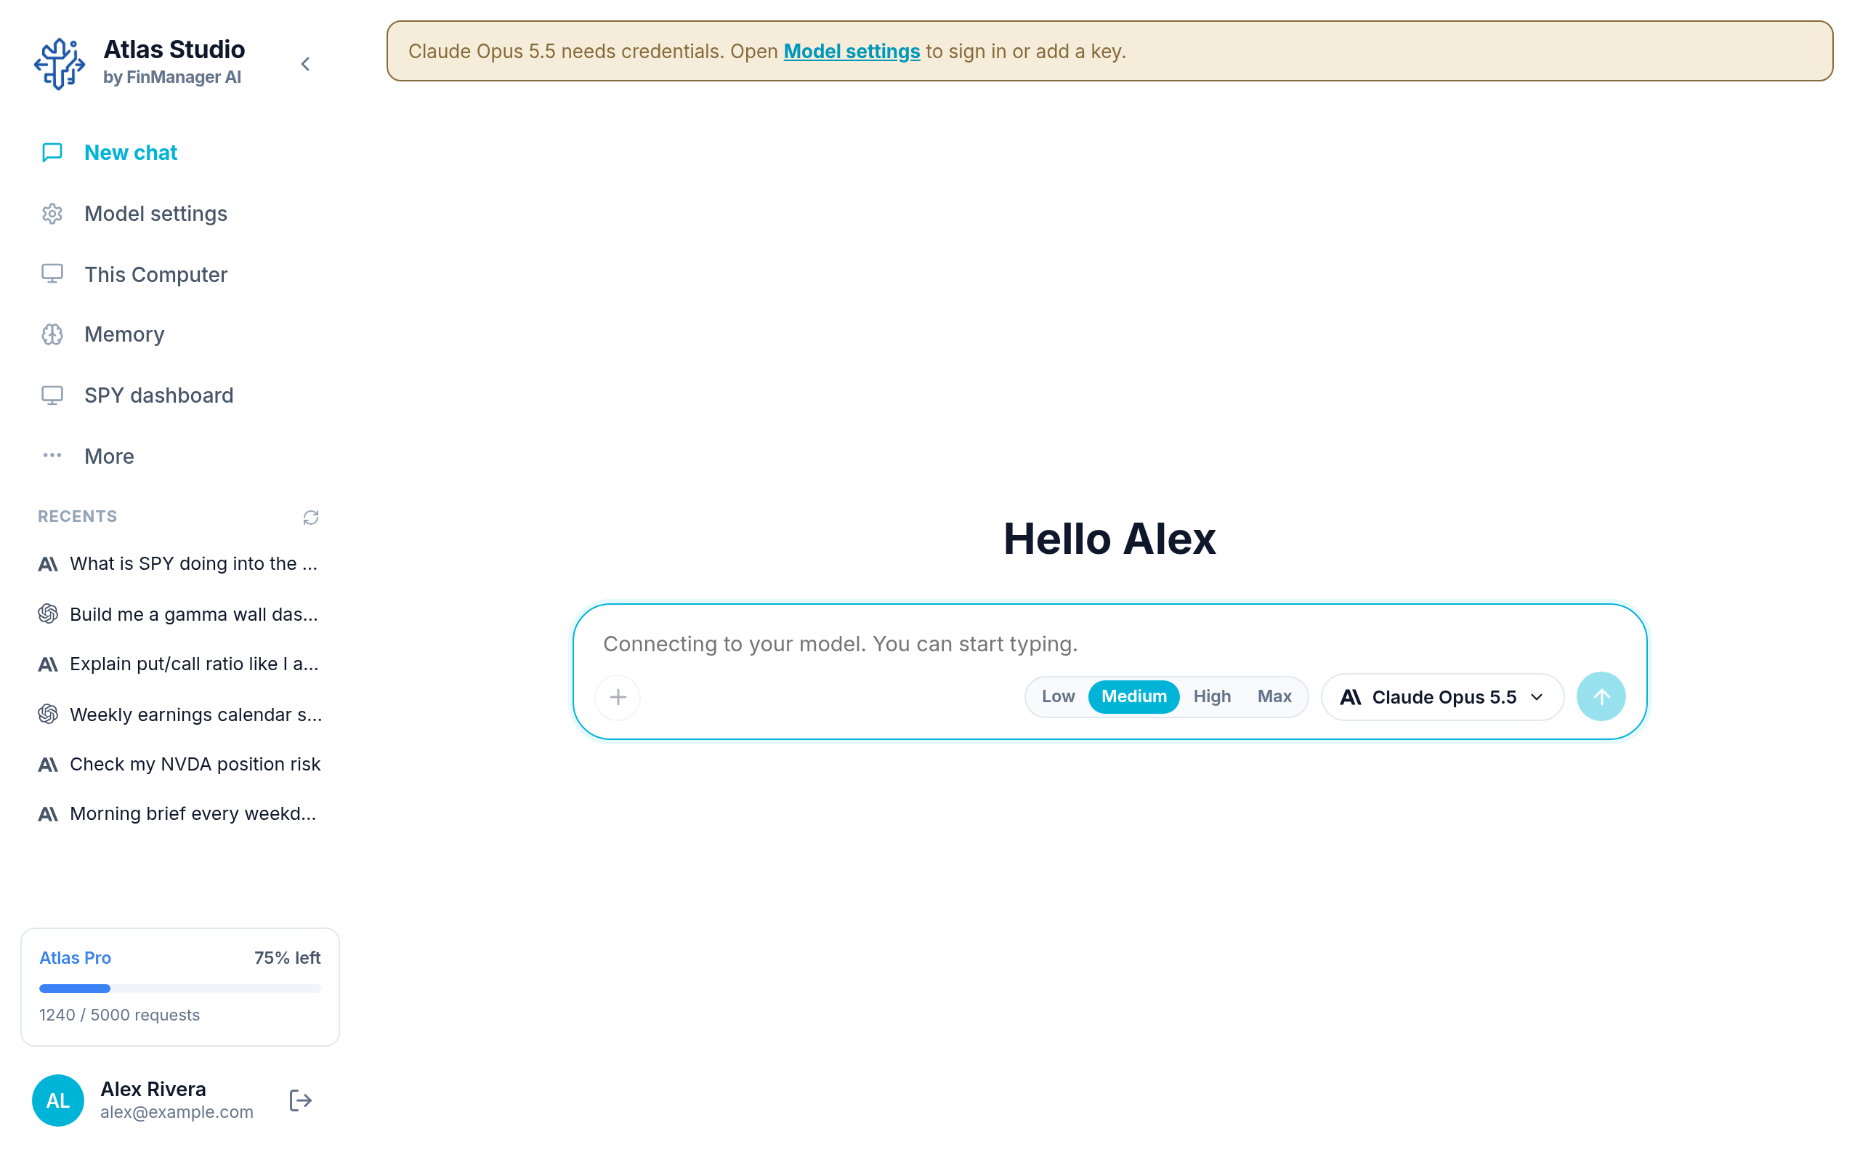Collapse the sidebar with the chevron arrow

click(305, 64)
